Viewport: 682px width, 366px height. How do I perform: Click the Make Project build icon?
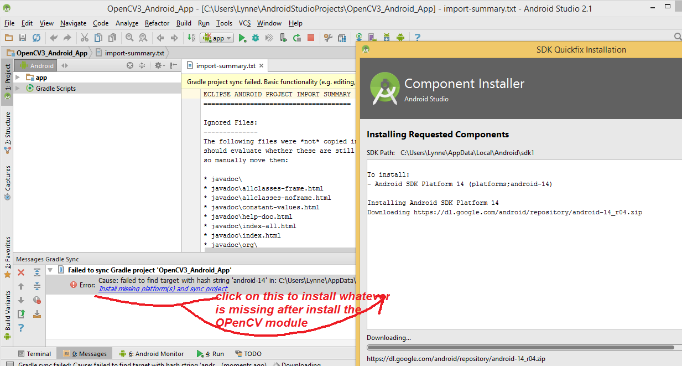point(191,38)
